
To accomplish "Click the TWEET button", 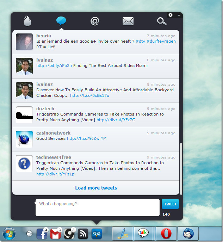I will [170, 204].
